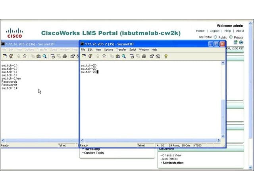Click Keymap Editor icon in SecureCRT (35) toolbar

click(x=158, y=56)
